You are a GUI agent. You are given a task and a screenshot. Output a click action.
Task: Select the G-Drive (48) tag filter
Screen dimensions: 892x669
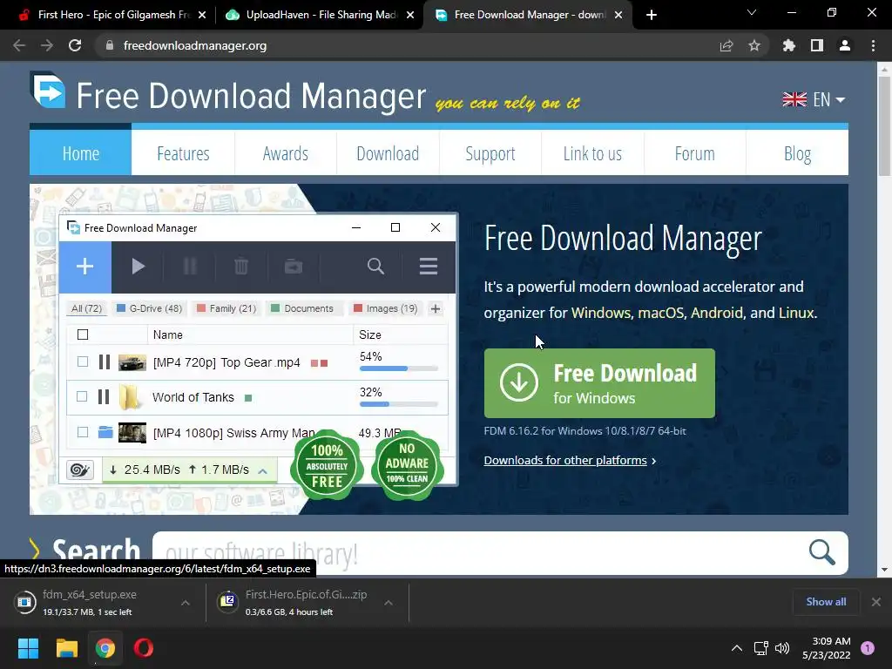coord(150,308)
